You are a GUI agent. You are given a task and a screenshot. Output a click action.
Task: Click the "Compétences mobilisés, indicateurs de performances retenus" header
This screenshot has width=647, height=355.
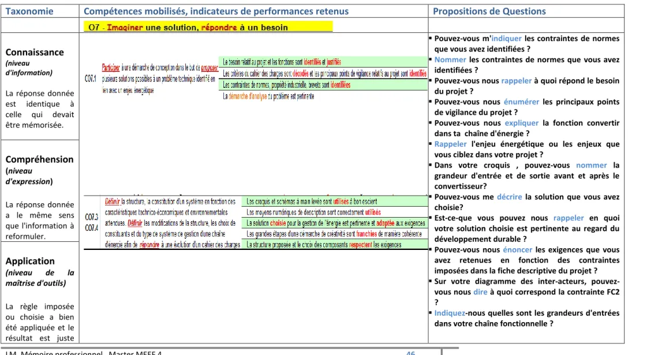tap(216, 11)
